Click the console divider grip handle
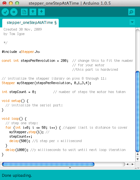The image size is (140, 180). 70,168
